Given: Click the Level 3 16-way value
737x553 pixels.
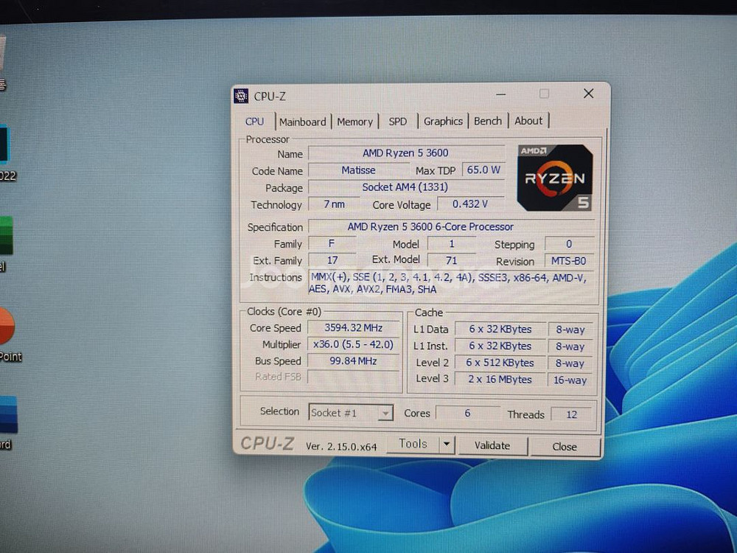Looking at the screenshot, I should click(x=570, y=380).
